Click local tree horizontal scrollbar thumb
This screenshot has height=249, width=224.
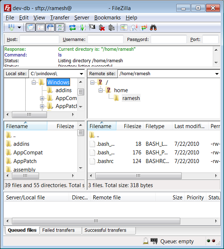pyautogui.click(x=29, y=115)
